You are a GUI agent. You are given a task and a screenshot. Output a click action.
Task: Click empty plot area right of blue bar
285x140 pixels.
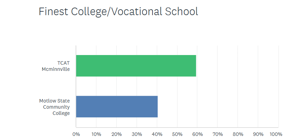[x=217, y=106]
